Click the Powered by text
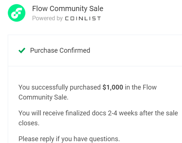Viewport: 182px width, 143px height. click(x=47, y=18)
